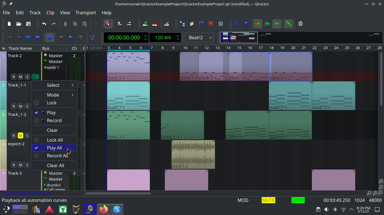The image size is (384, 215).
Task: Choose Clear All from automation menu
Action: 55,165
